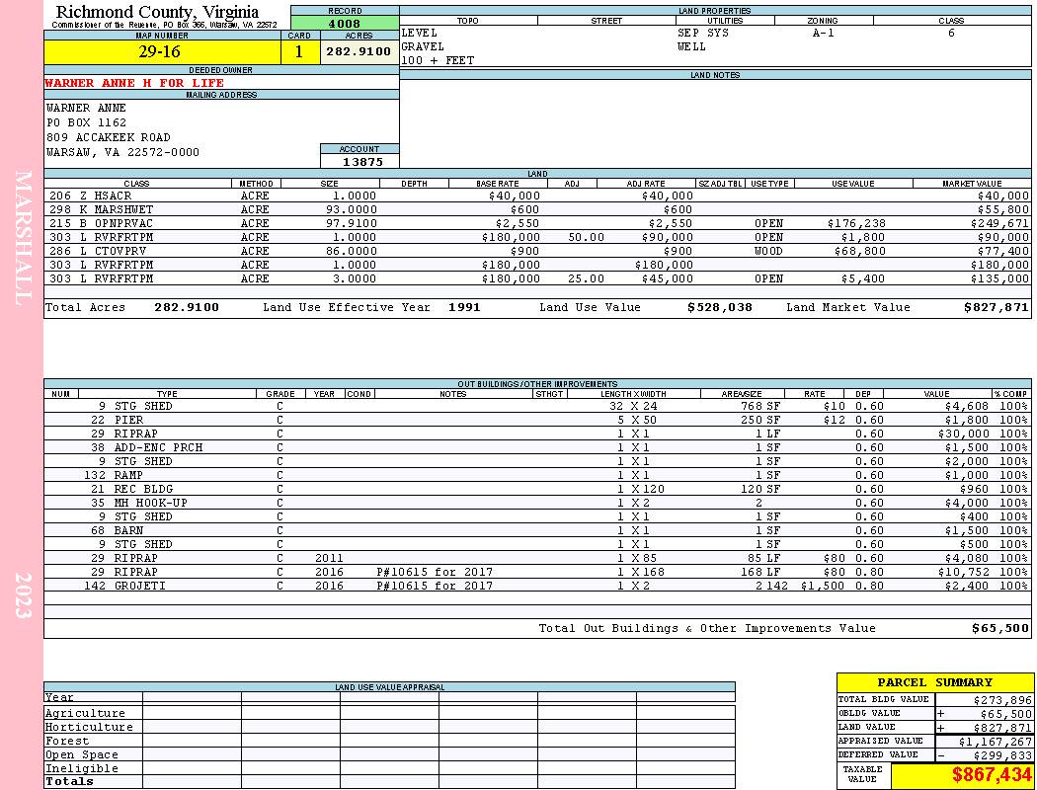Select the PIER outbuilding row
The height and width of the screenshot is (790, 1037).
tap(537, 420)
